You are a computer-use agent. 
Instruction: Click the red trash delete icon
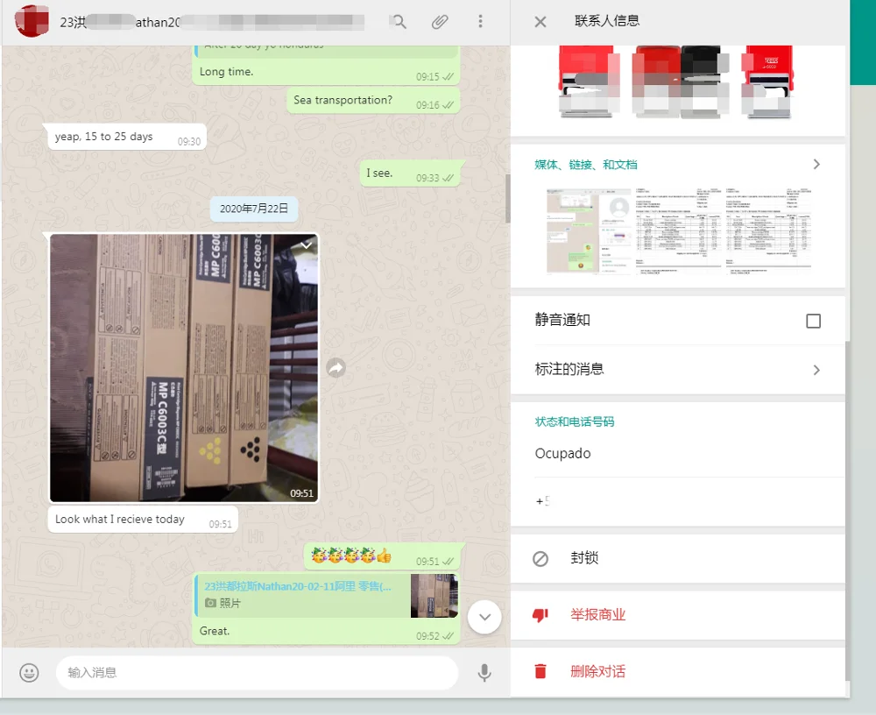tap(540, 671)
